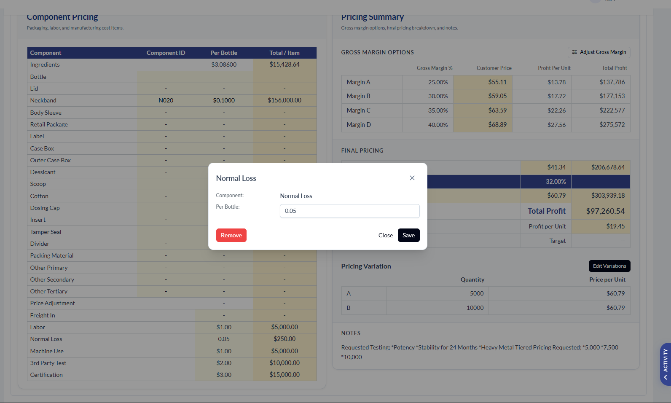Select Margin C customer price $63.59
This screenshot has width=671, height=403.
tap(483, 110)
